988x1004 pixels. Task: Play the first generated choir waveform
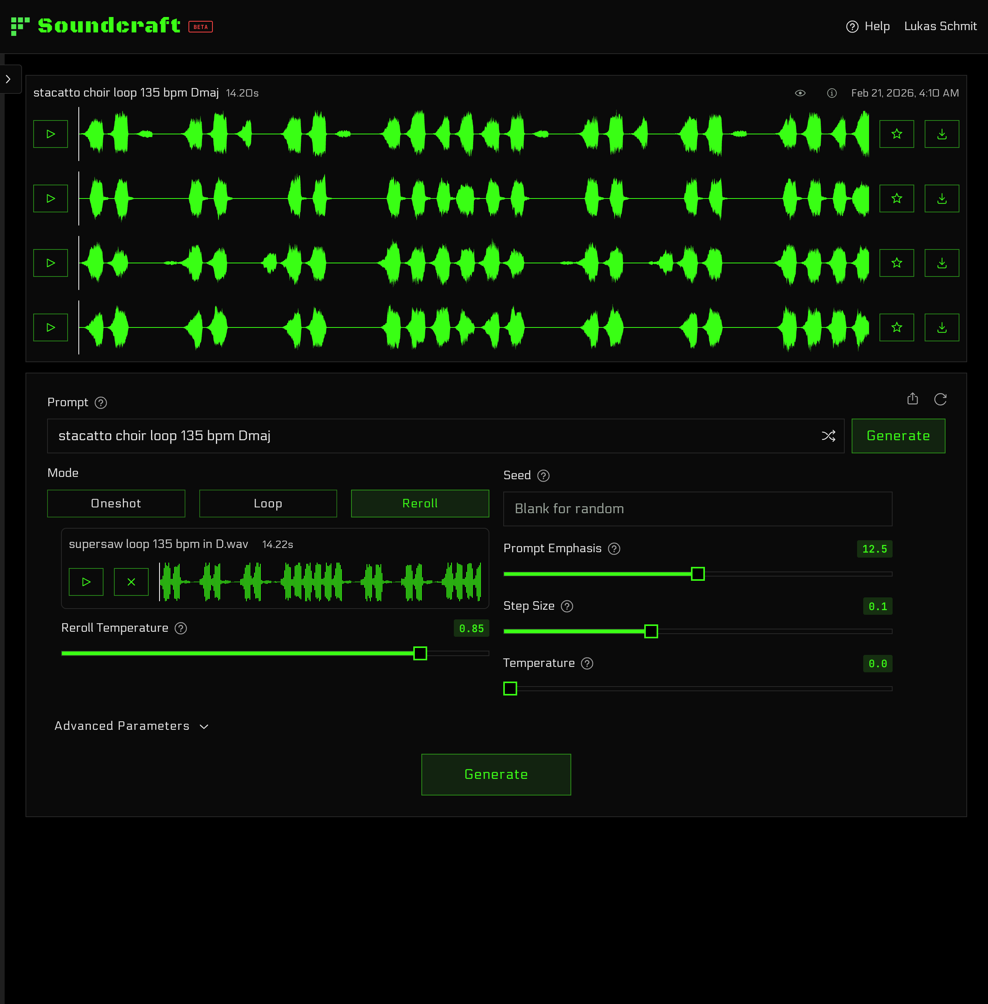click(50, 134)
